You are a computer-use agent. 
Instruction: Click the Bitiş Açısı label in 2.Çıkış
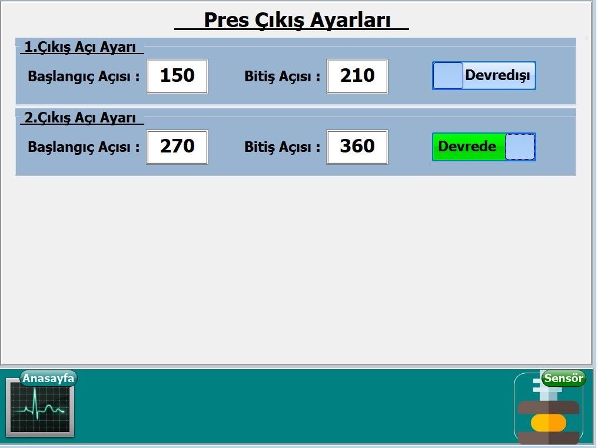point(282,147)
